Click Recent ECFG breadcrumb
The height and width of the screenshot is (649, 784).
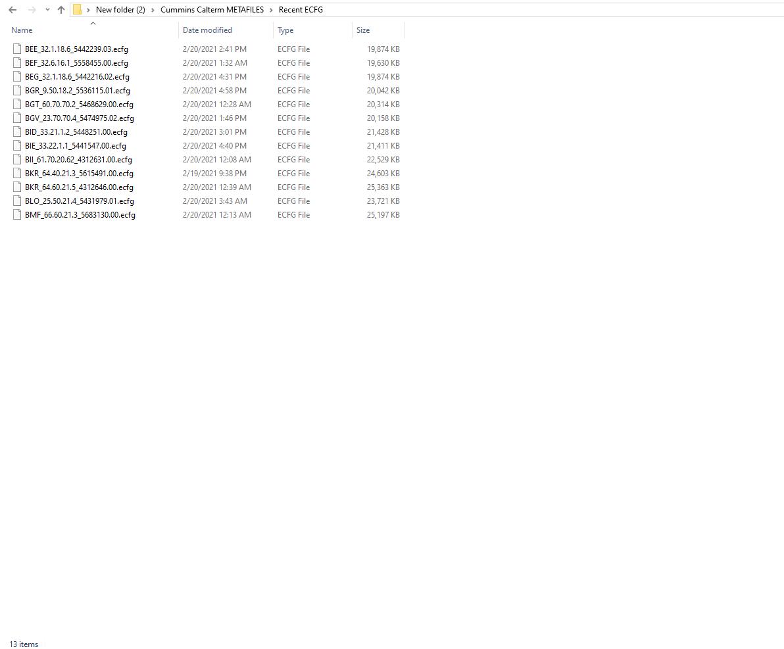coord(301,9)
